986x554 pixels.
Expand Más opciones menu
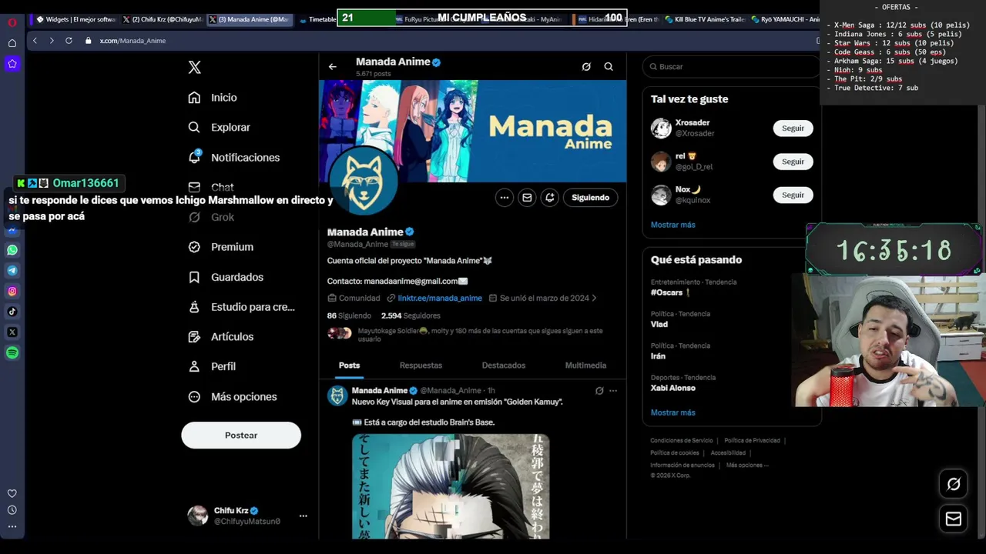[x=233, y=396]
